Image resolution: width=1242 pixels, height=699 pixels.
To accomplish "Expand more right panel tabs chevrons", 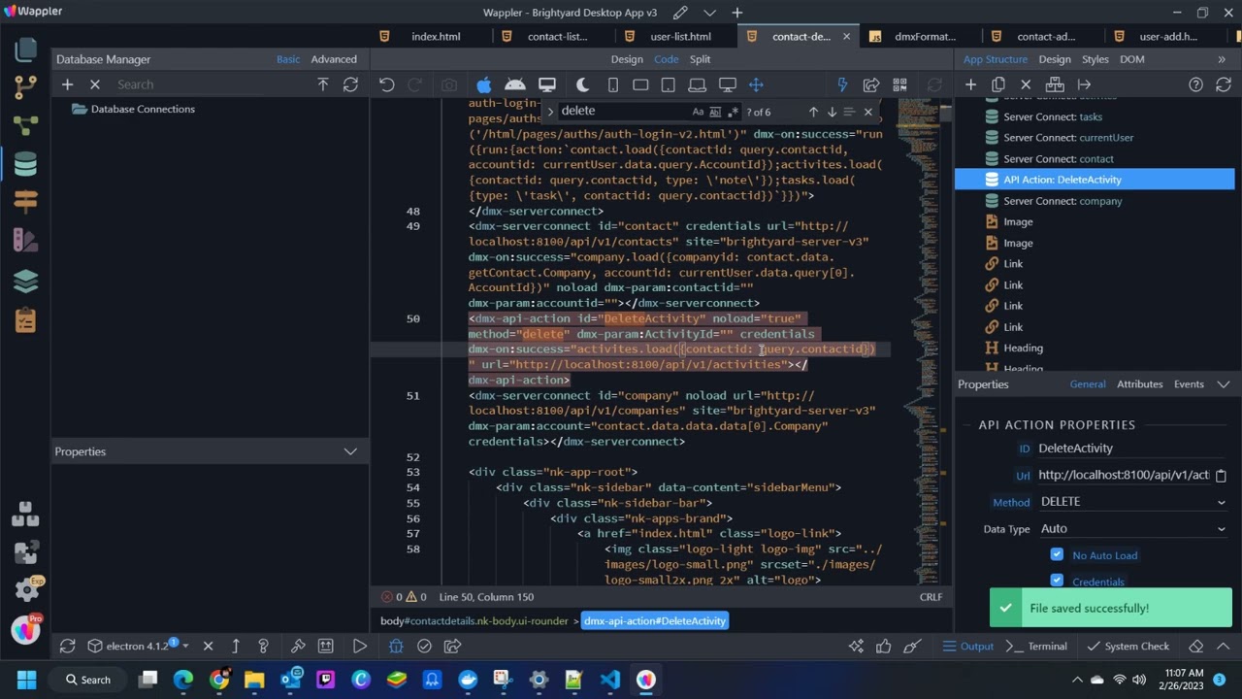I will [x=1222, y=59].
